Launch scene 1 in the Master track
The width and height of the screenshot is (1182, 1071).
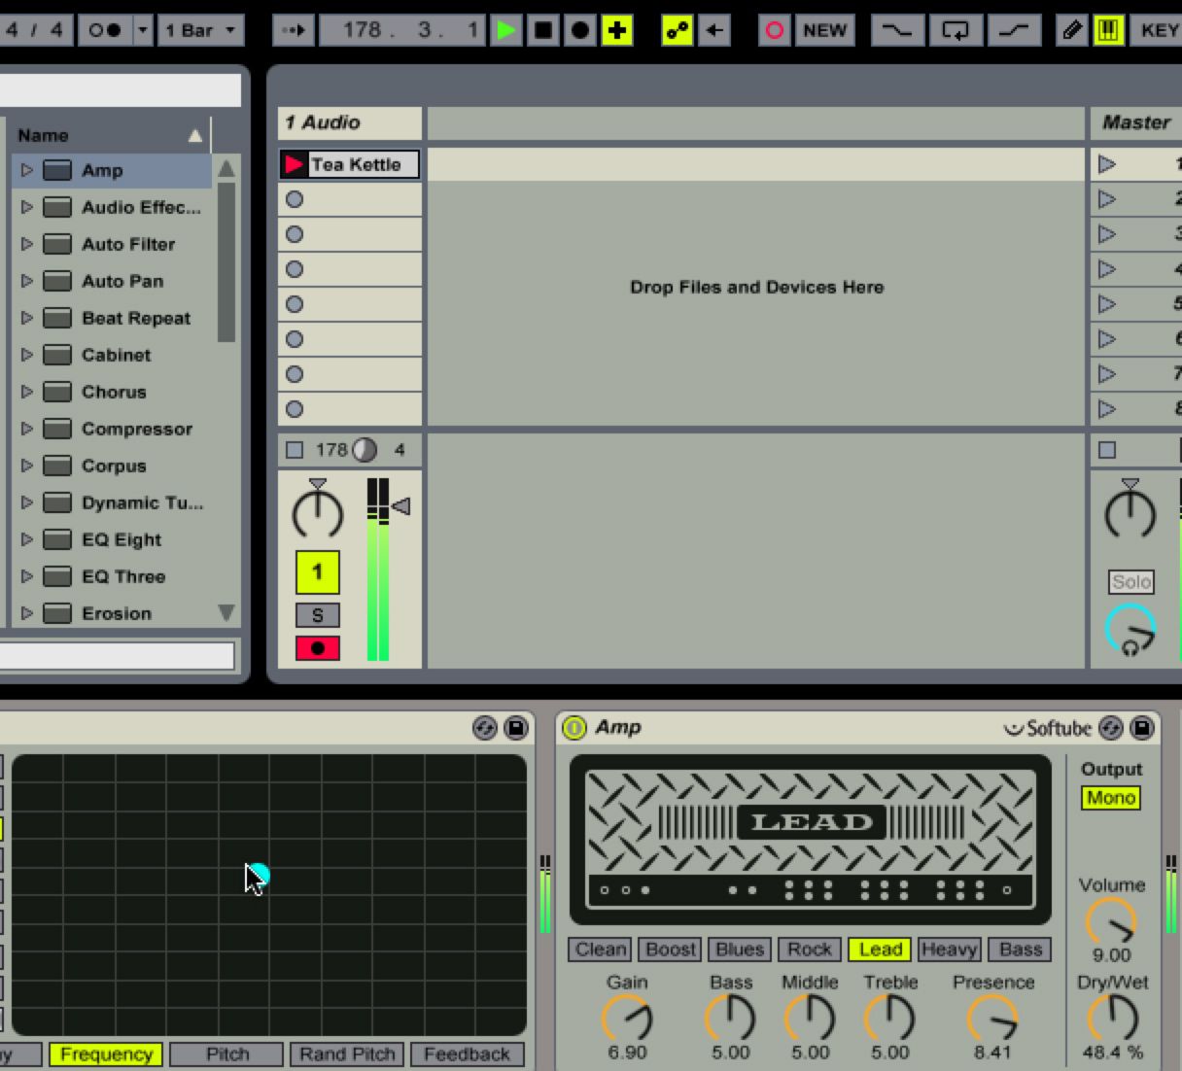1107,164
